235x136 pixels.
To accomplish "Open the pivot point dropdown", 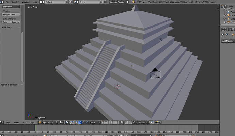I will (x=67, y=122).
